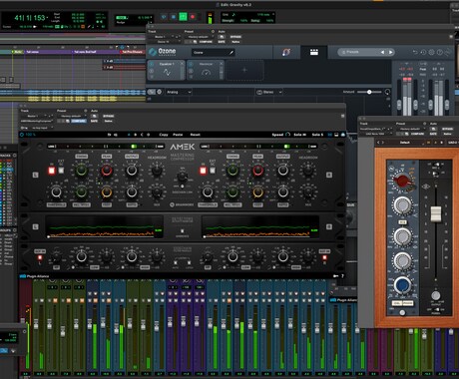The height and width of the screenshot is (379, 459).
Task: Remove the Maximizer module with its X
Action: [222, 64]
